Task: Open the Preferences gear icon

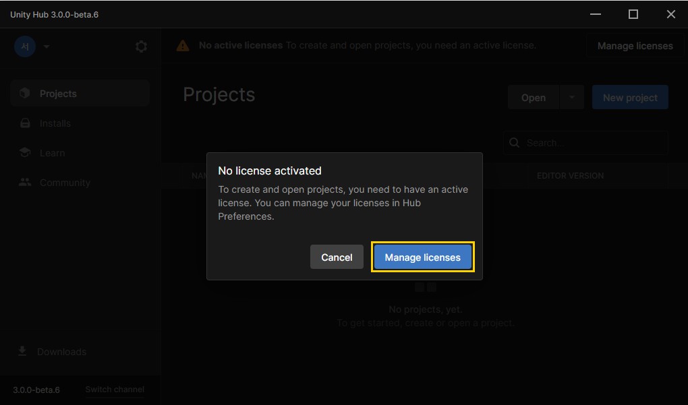Action: [141, 46]
